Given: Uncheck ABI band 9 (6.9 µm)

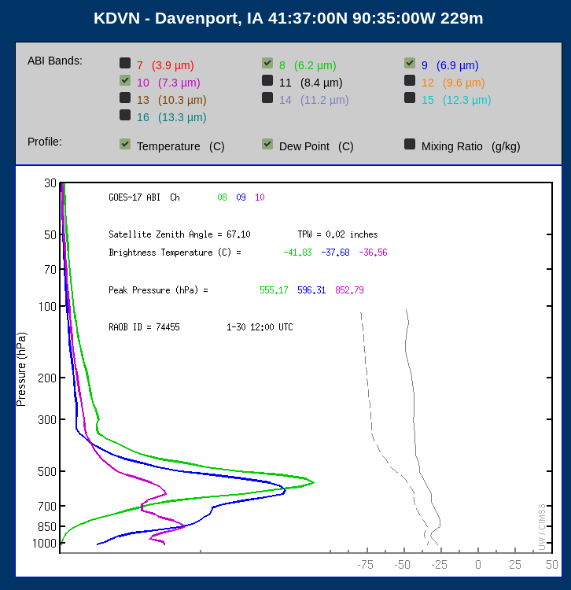Looking at the screenshot, I should click(x=410, y=63).
